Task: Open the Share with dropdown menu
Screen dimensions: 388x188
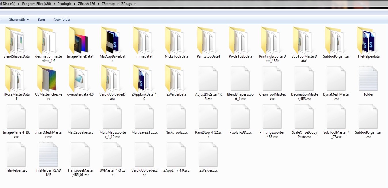Action: (19, 20)
